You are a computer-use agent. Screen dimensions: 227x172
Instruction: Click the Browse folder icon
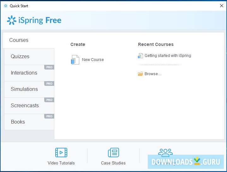point(140,74)
